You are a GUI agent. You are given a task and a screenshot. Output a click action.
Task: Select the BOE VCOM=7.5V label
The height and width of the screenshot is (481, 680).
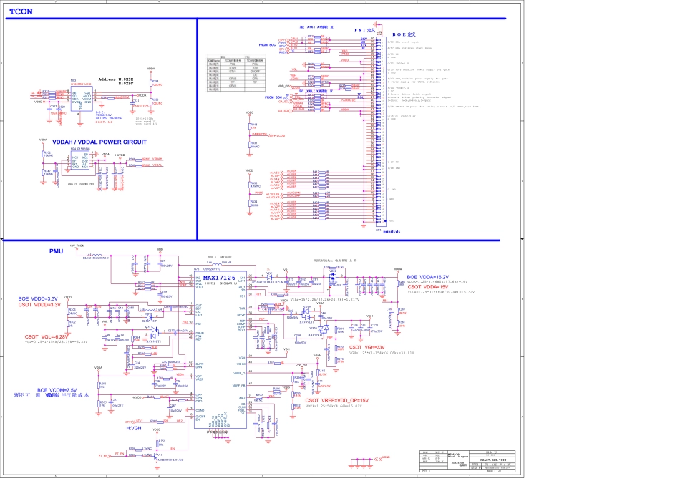point(57,390)
